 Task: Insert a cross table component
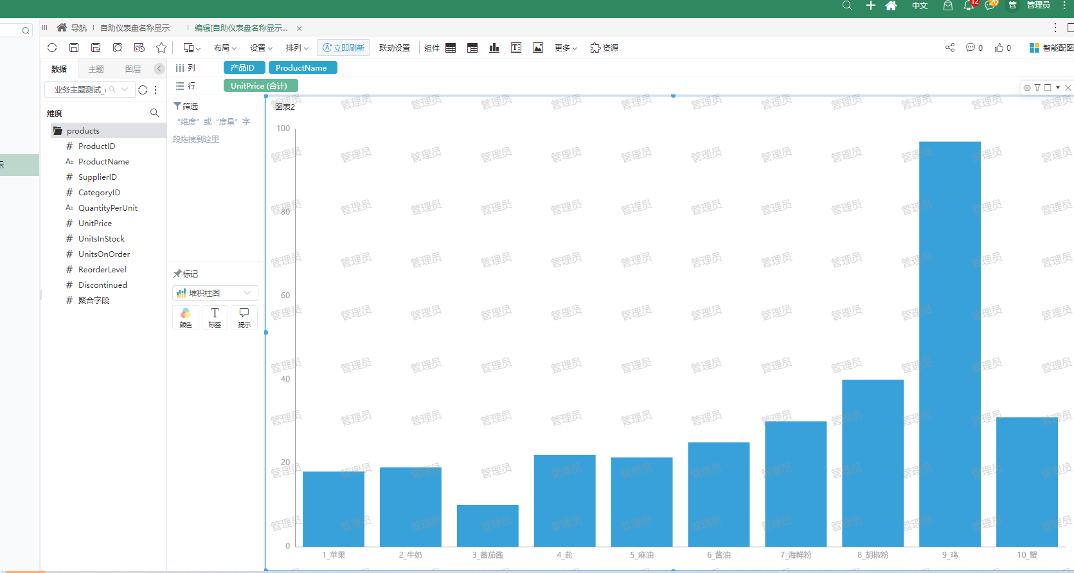coord(472,48)
